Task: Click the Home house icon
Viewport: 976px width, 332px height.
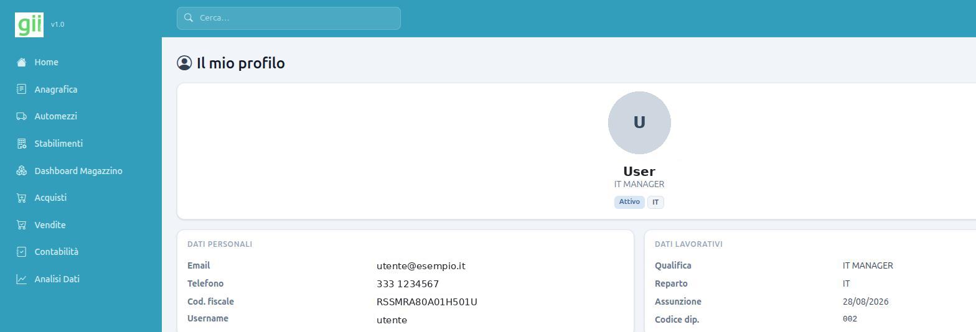Action: pos(22,62)
